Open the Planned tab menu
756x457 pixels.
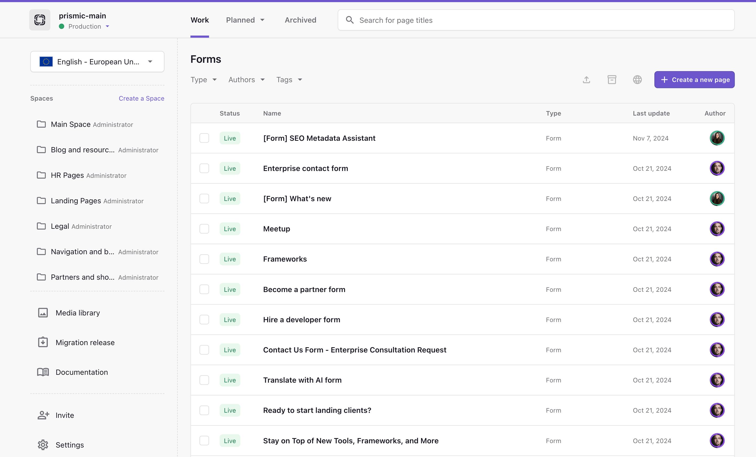pos(245,20)
